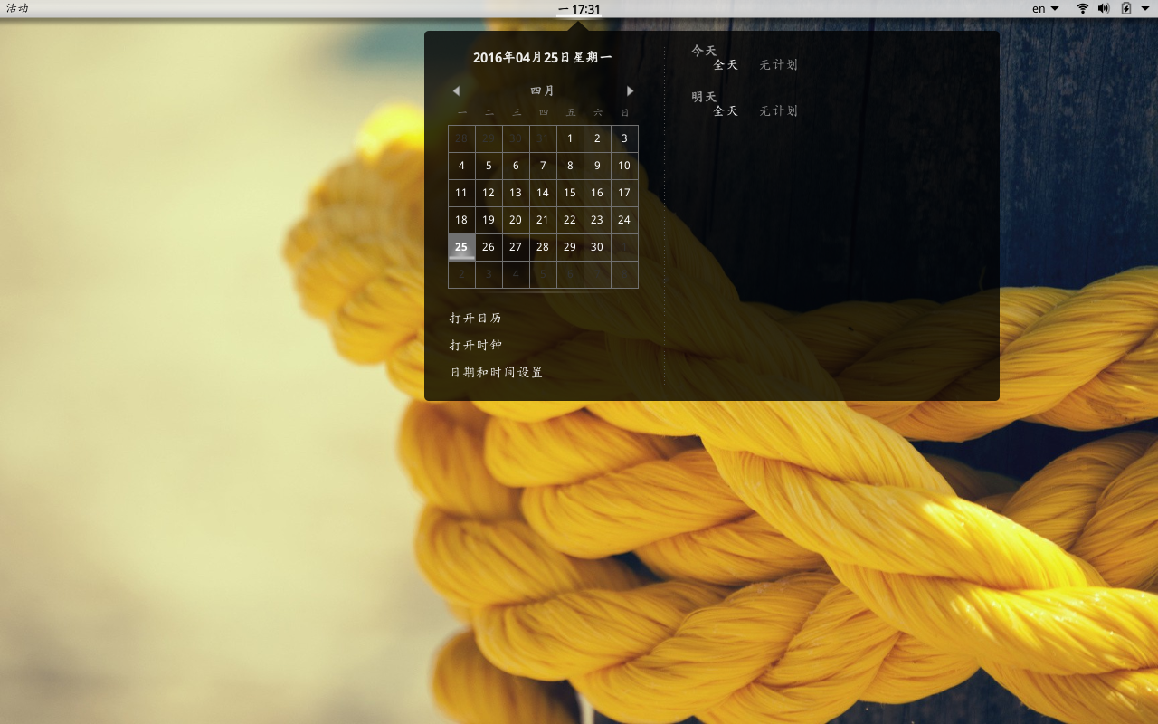Expand the system menu arrow
Viewport: 1158px width, 724px height.
(1145, 8)
